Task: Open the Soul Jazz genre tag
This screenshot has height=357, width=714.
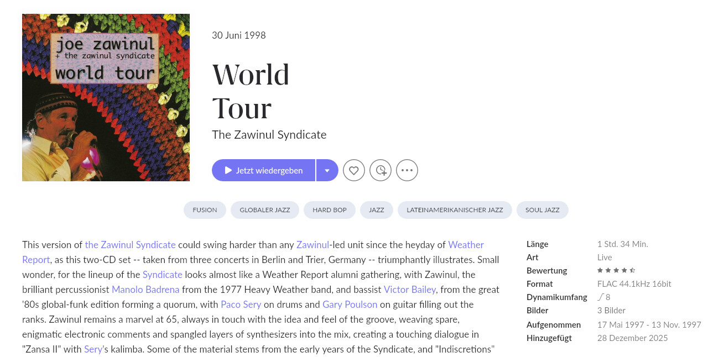Action: pos(543,210)
